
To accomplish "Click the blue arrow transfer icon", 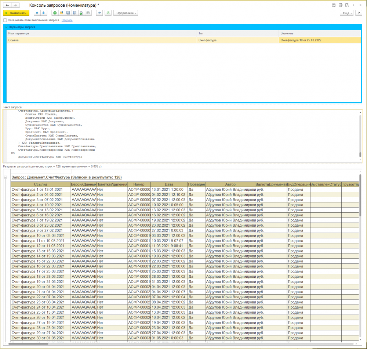I will [99, 13].
